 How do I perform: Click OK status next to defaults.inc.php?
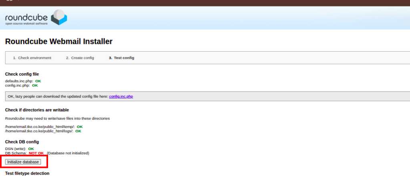coord(38,81)
